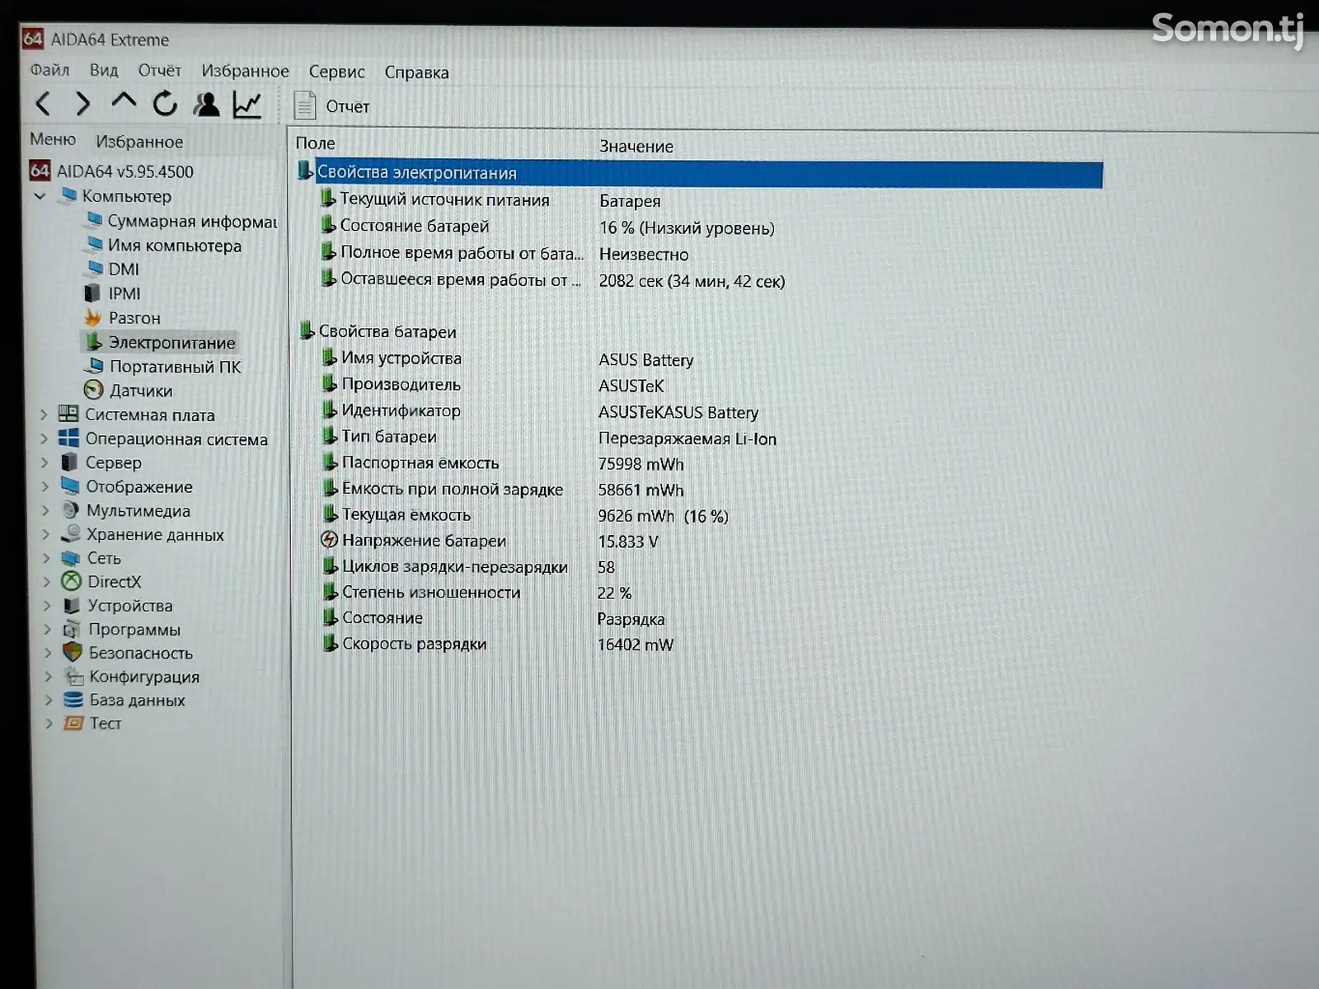Viewport: 1319px width, 989px height.
Task: Expand the Программы node
Action: click(x=47, y=630)
